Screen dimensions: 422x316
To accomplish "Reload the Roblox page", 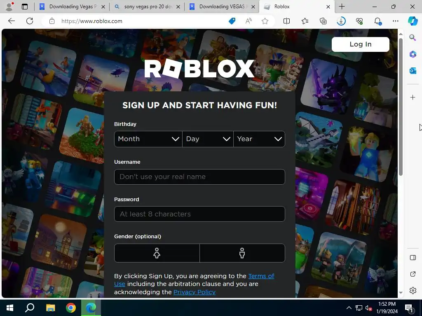I will (30, 21).
